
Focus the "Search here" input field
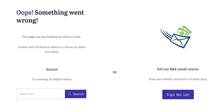tap(41, 94)
